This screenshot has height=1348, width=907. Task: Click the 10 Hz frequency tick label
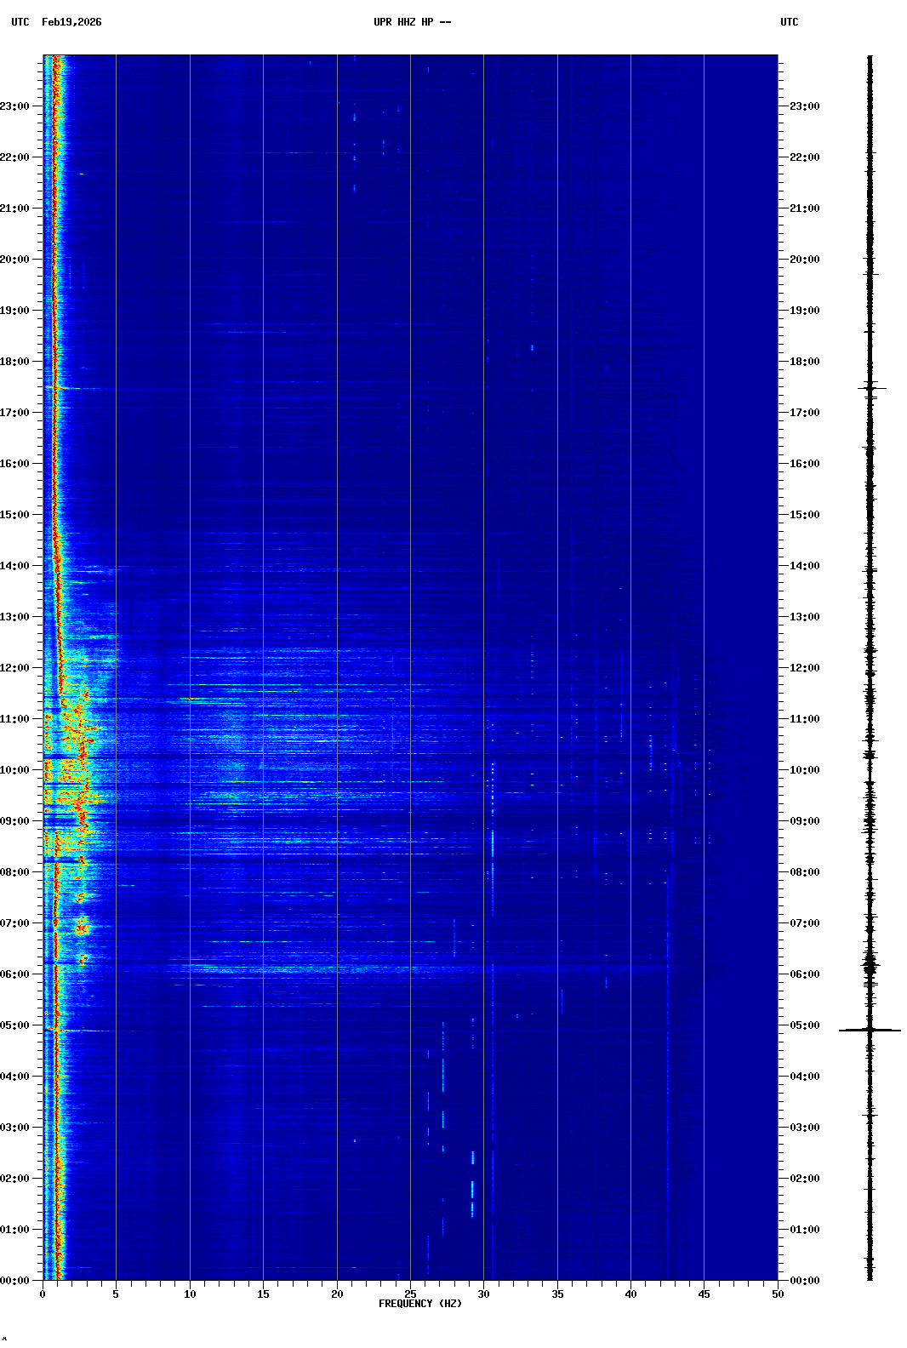pos(190,1294)
